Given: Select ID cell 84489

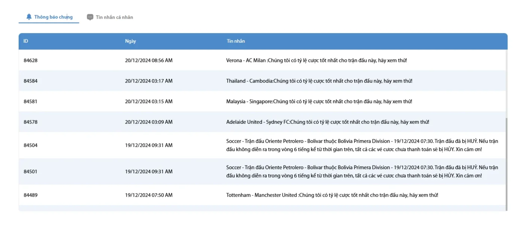Looking at the screenshot, I should (30, 195).
